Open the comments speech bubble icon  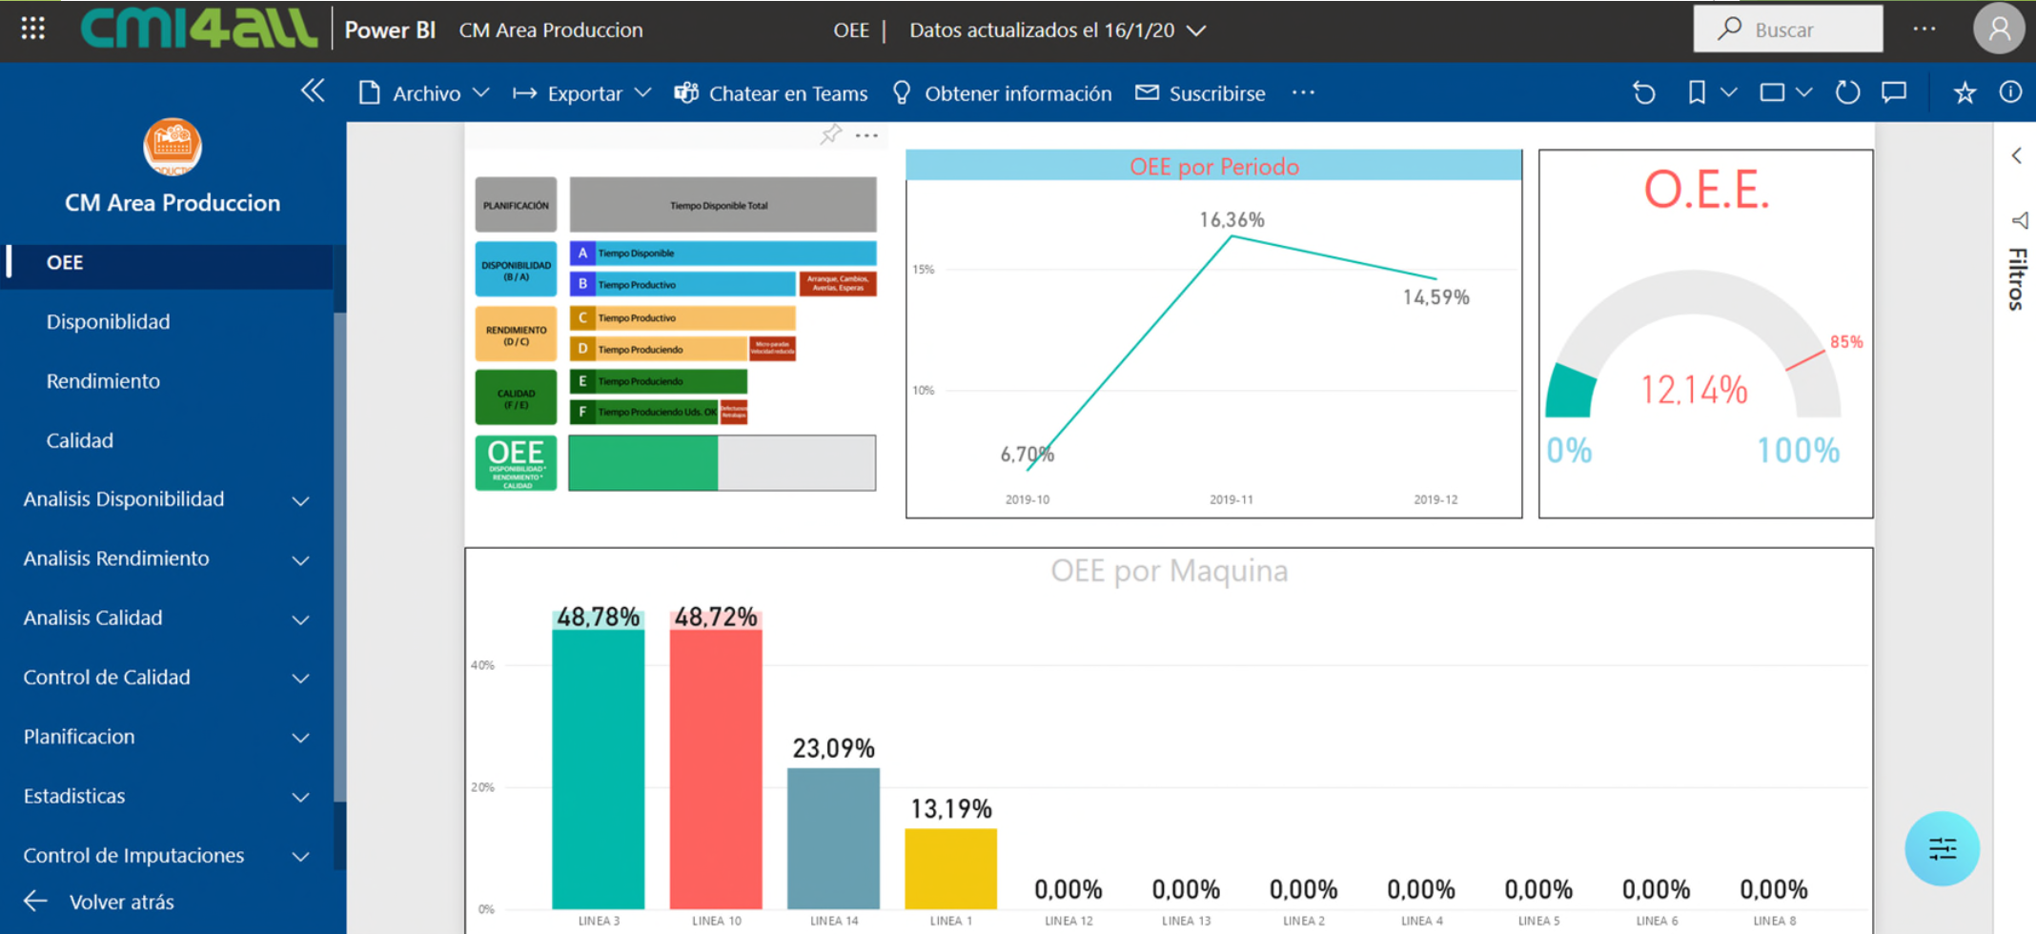pyautogui.click(x=1894, y=92)
